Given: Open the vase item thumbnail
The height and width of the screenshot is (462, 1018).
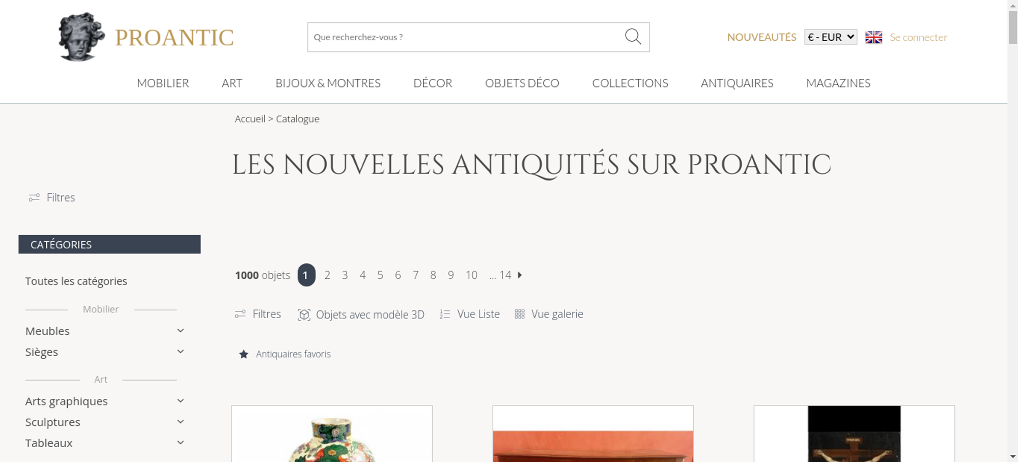Looking at the screenshot, I should [x=332, y=434].
